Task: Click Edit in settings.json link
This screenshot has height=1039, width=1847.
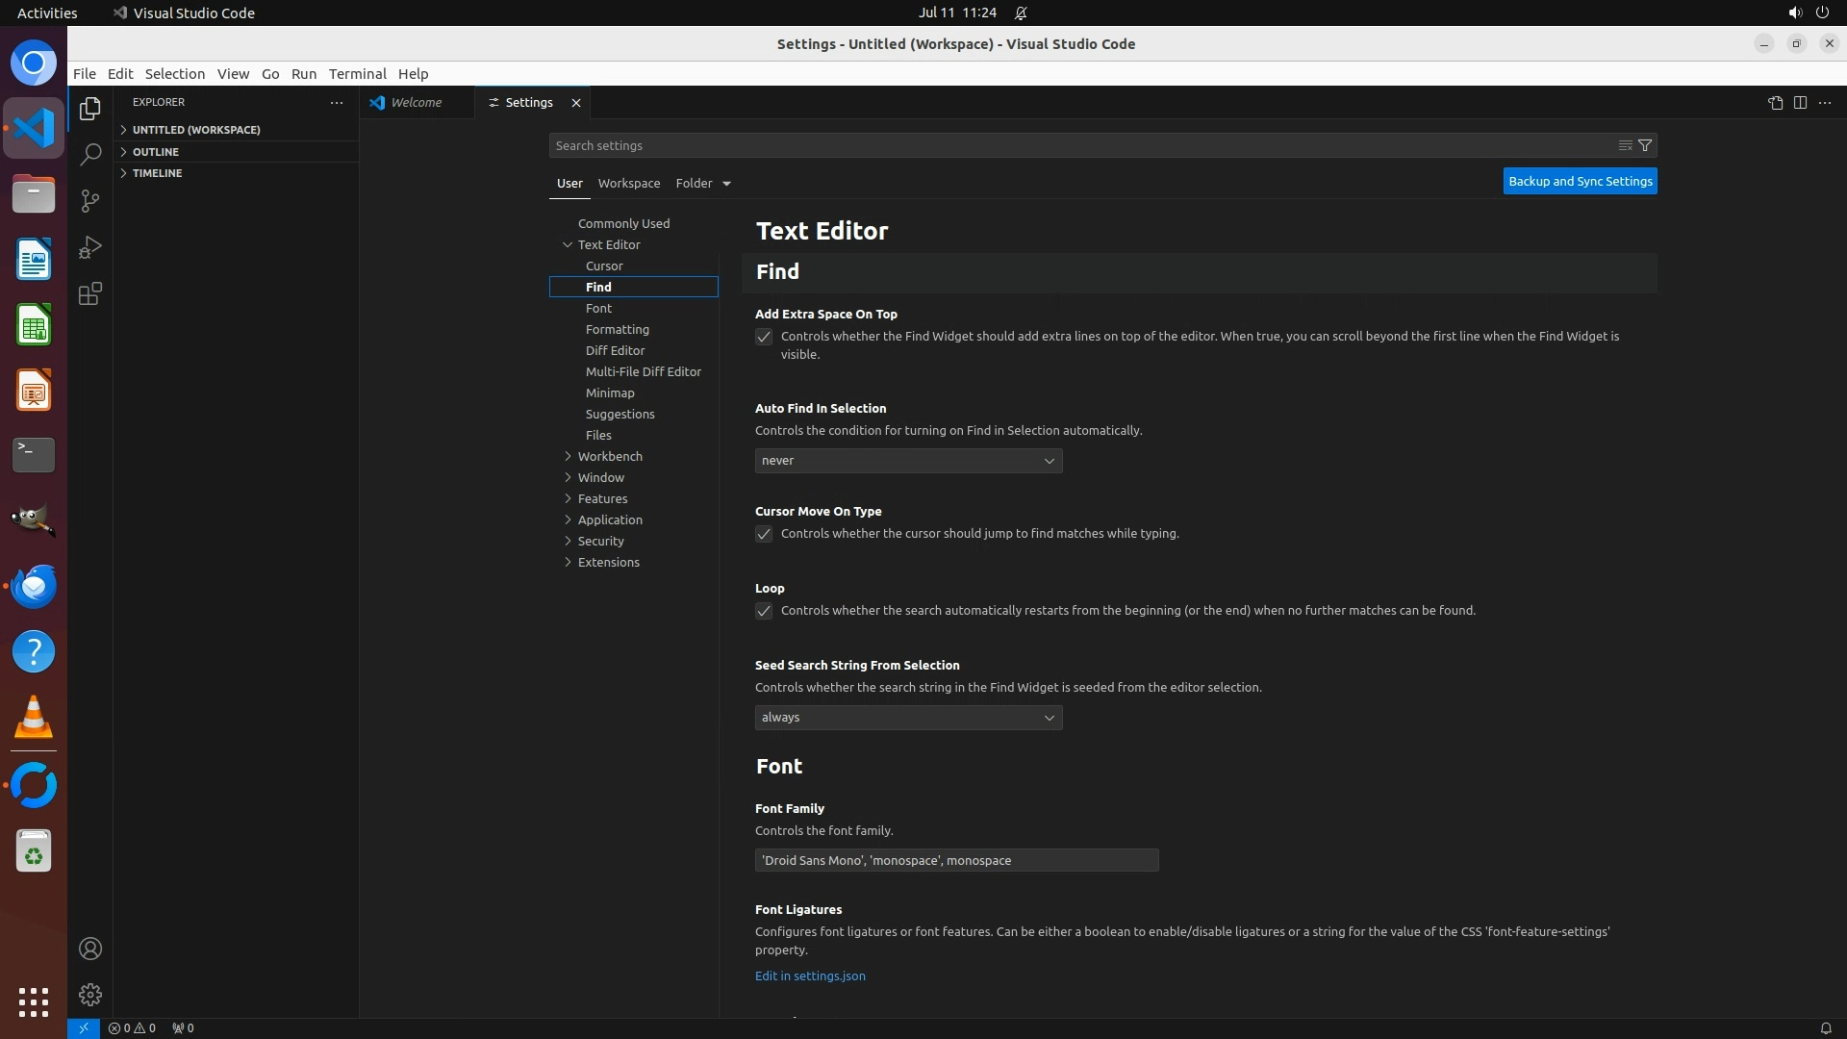Action: coord(810,976)
